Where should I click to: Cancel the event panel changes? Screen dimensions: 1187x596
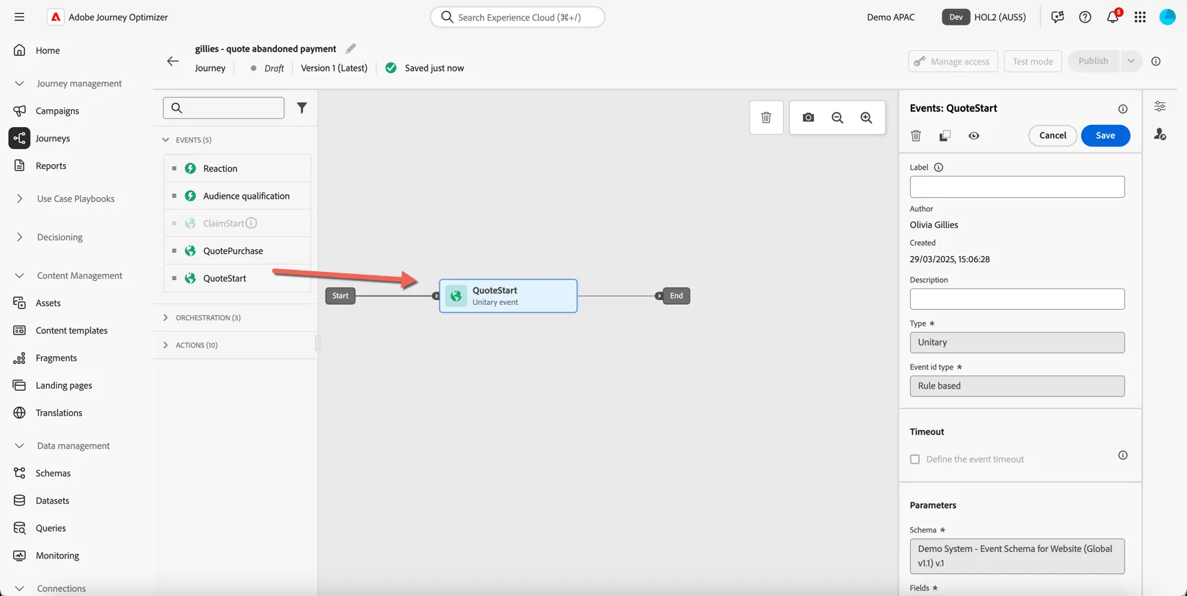(x=1052, y=136)
